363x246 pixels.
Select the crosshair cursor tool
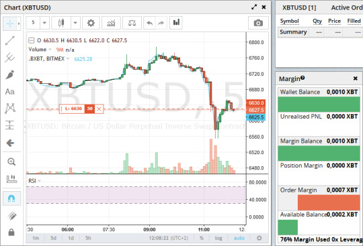10,23
